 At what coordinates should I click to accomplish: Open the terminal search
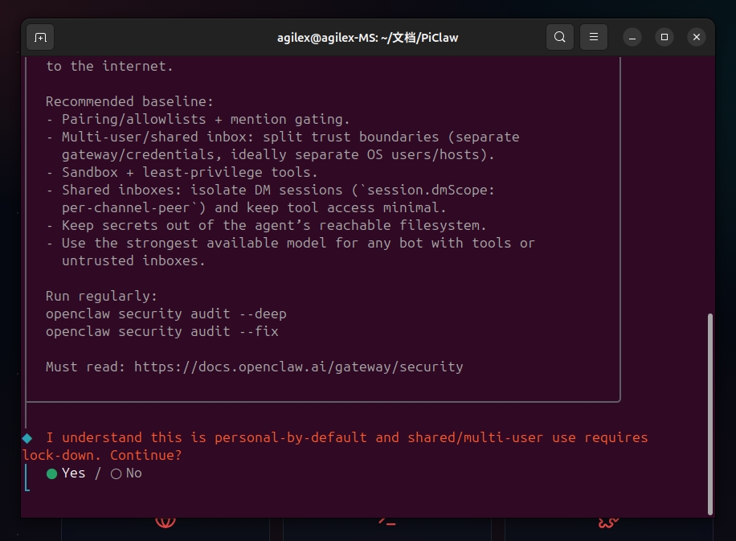click(x=559, y=37)
